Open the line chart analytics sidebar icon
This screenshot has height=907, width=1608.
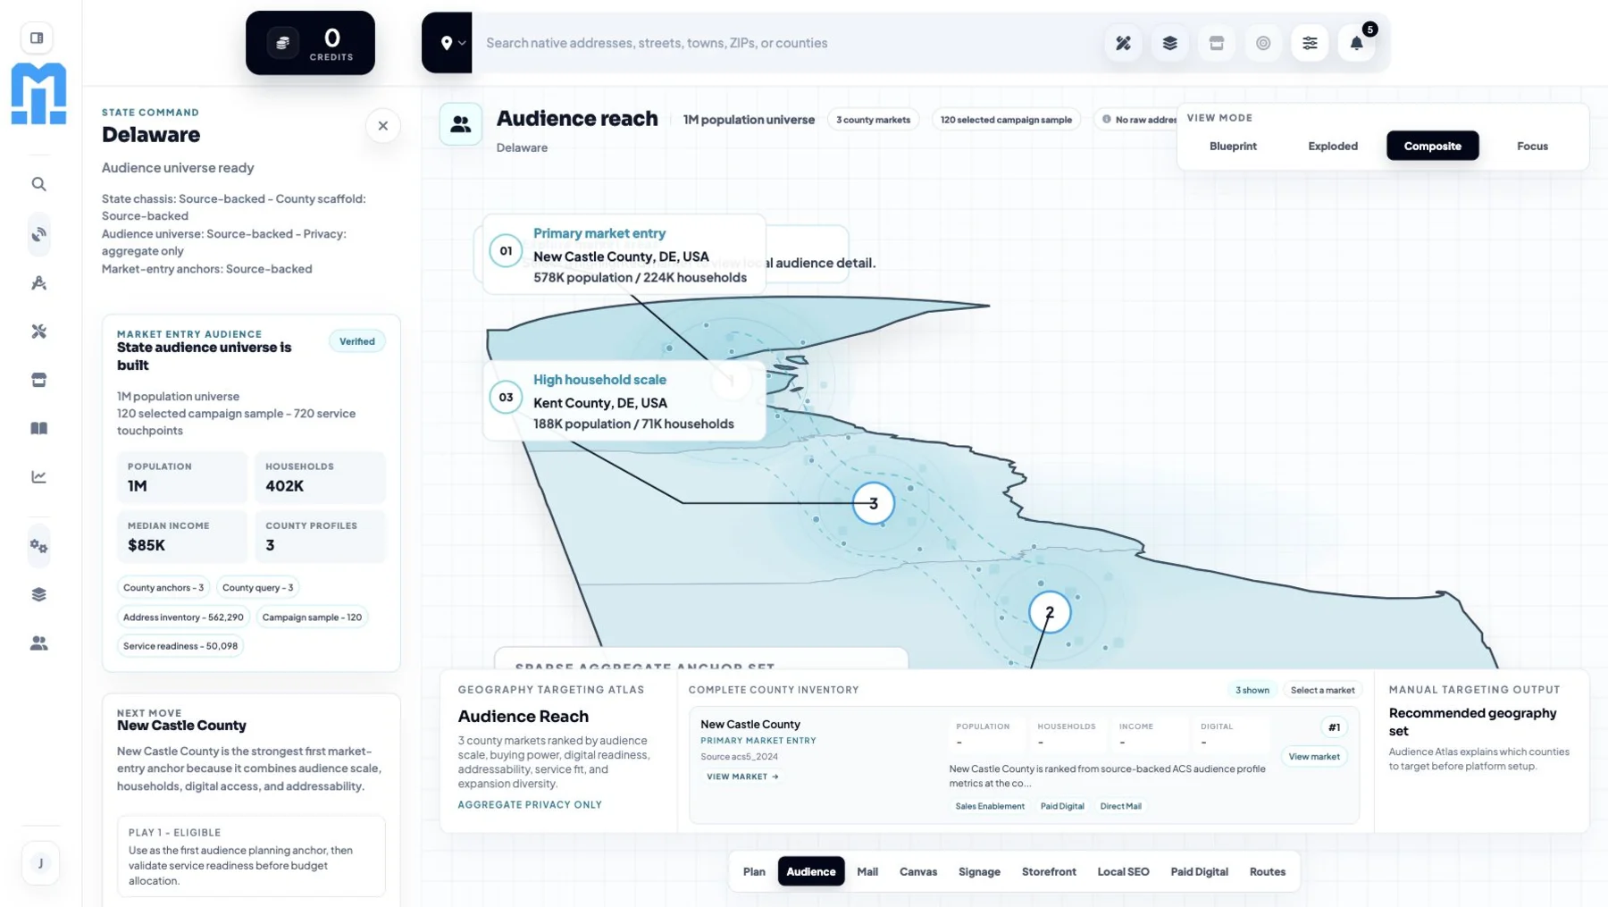[x=38, y=476]
